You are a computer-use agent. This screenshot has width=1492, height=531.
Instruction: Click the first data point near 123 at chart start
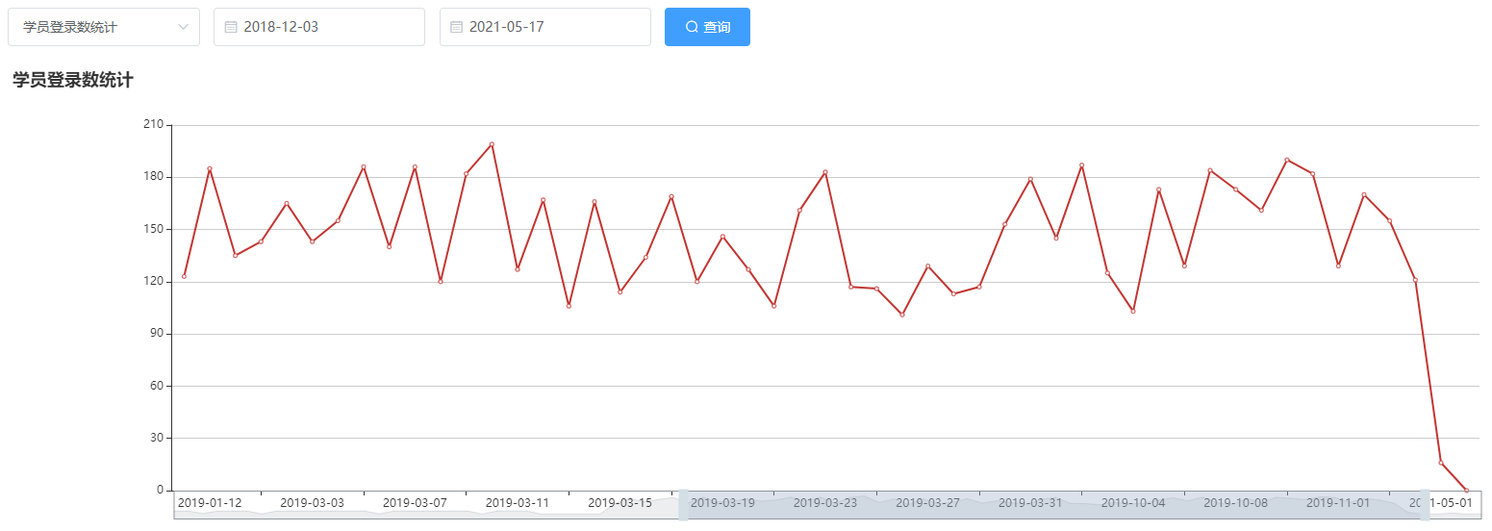tap(184, 276)
